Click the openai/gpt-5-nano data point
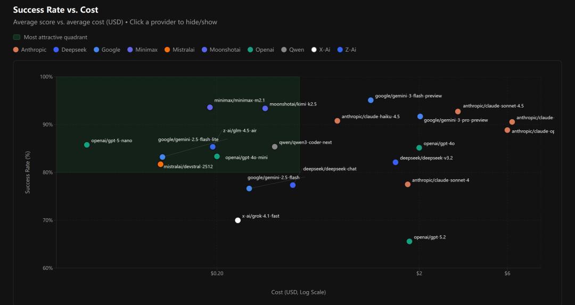 [x=87, y=145]
